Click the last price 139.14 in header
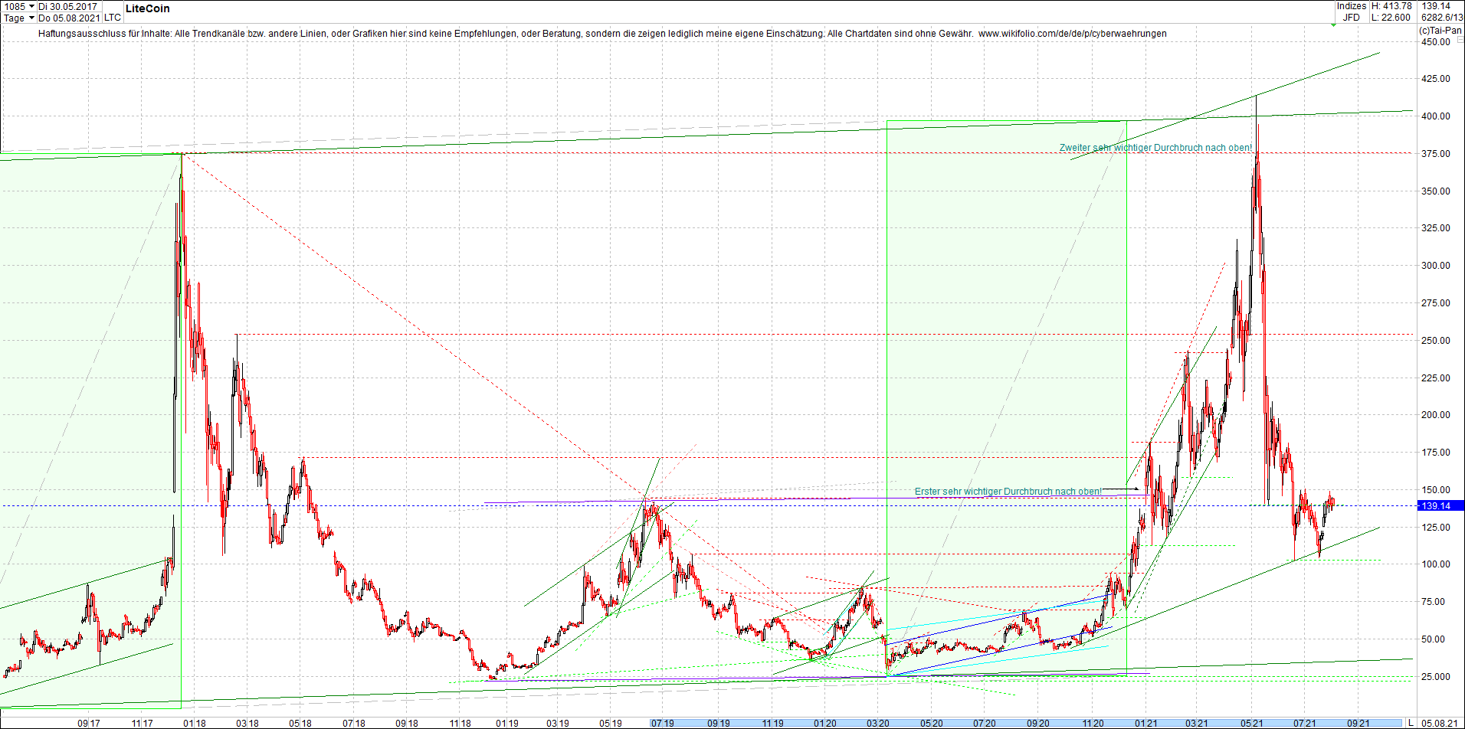 1436,6
